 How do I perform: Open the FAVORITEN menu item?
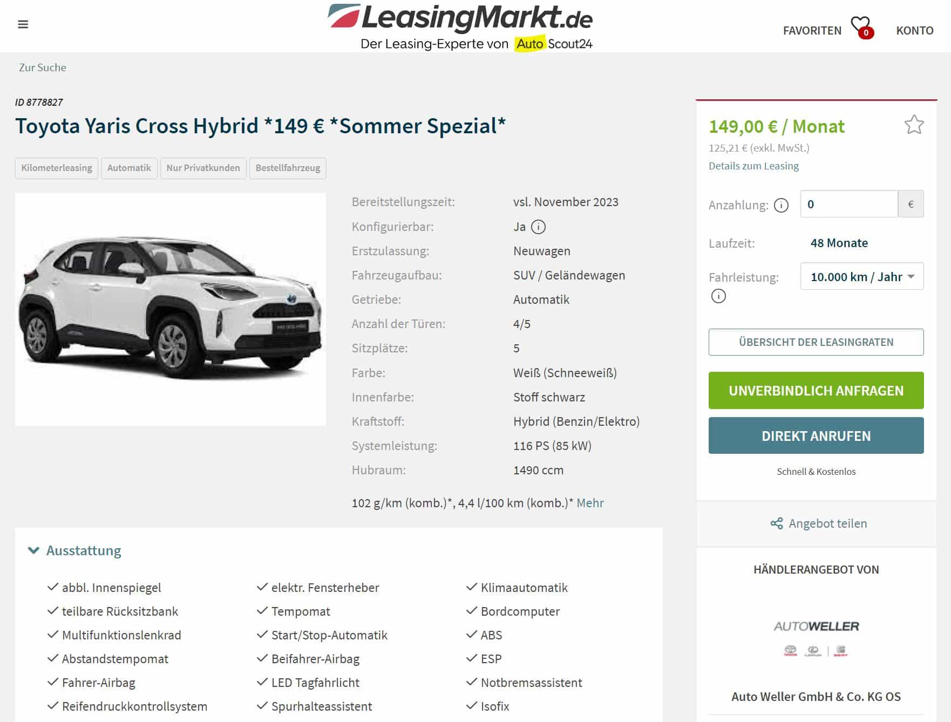pos(812,31)
